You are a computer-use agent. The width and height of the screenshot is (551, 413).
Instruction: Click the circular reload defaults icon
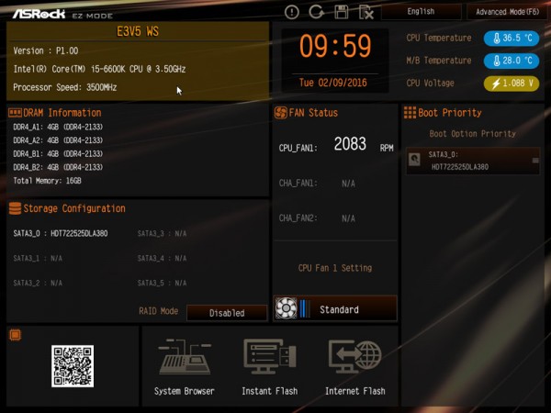pyautogui.click(x=316, y=12)
